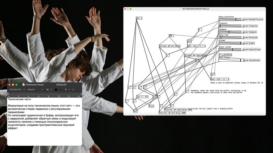Click the upper expr~ ($v1 + 1) / 2 object
273x153 pixels.
pos(196,46)
